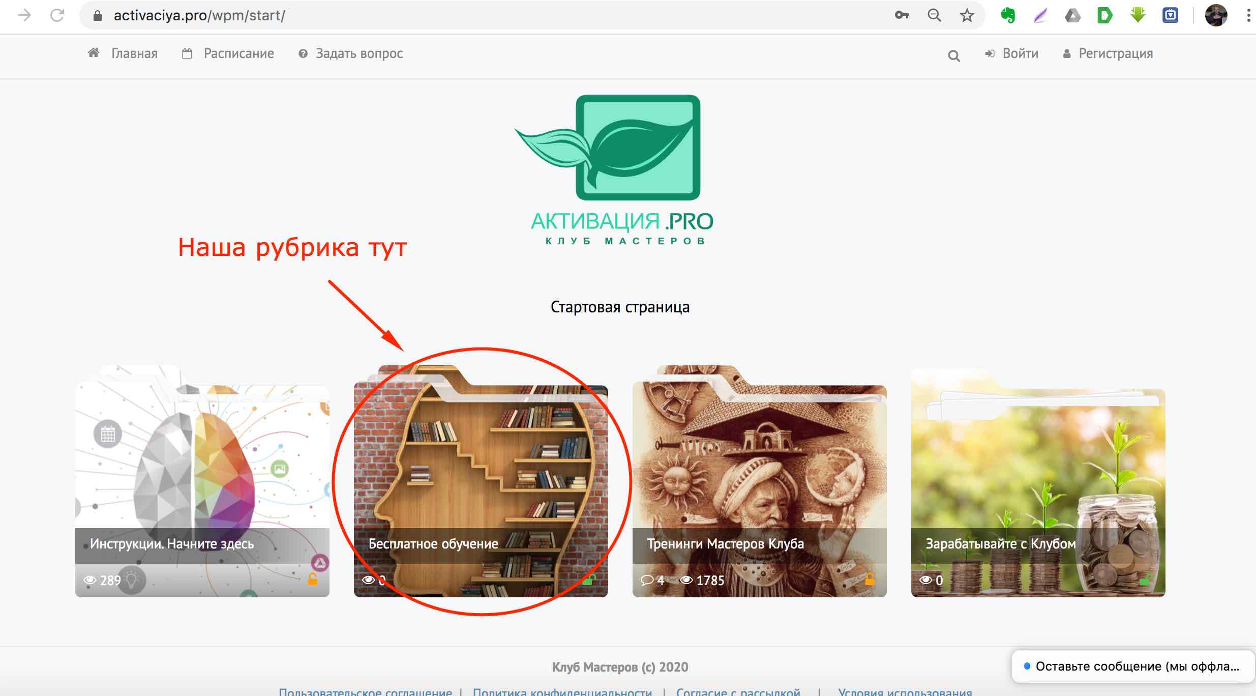Click the site search magnifier icon
This screenshot has width=1256, height=696.
tap(954, 55)
